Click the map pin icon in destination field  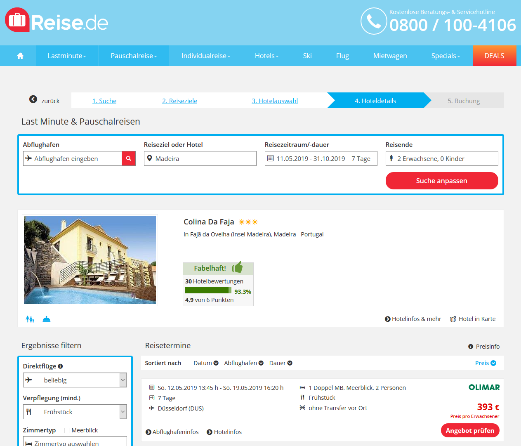(150, 158)
